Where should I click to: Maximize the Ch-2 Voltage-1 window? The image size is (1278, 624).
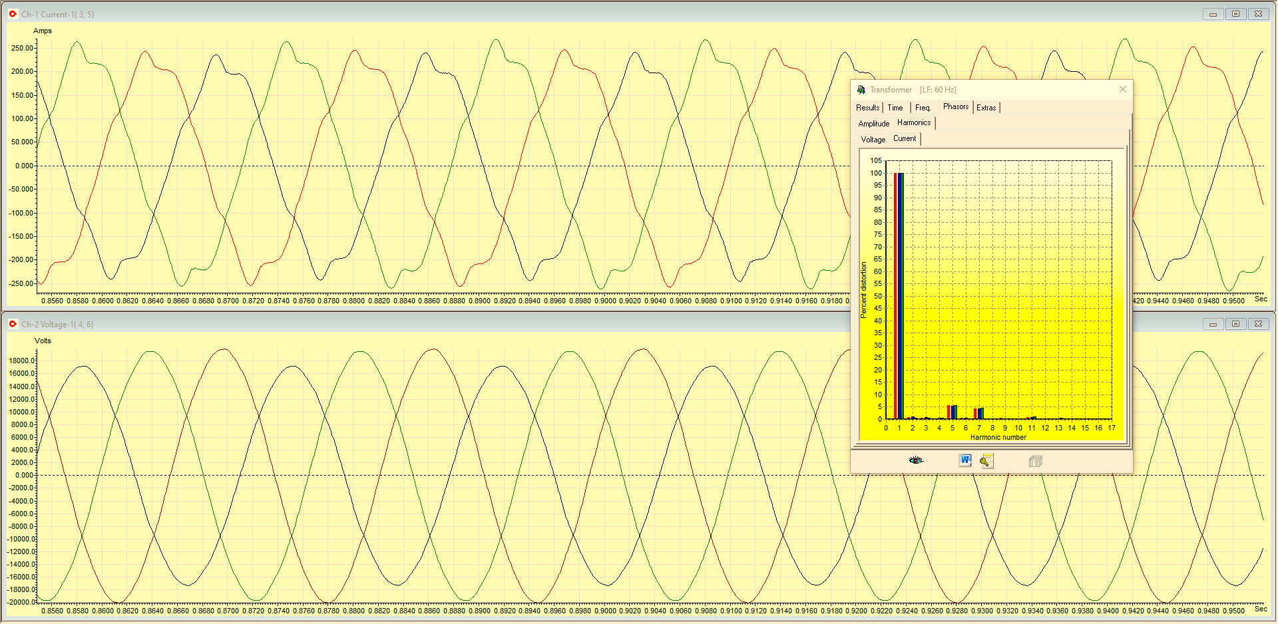pos(1235,324)
